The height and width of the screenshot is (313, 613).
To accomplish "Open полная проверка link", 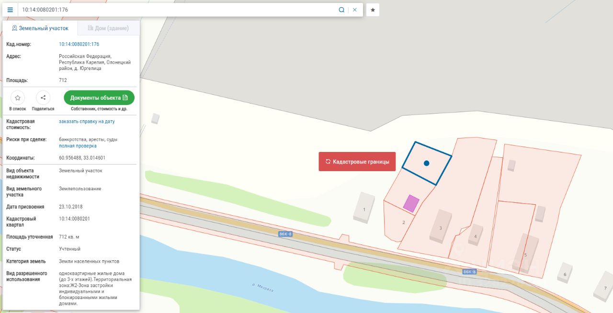I will coord(78,146).
